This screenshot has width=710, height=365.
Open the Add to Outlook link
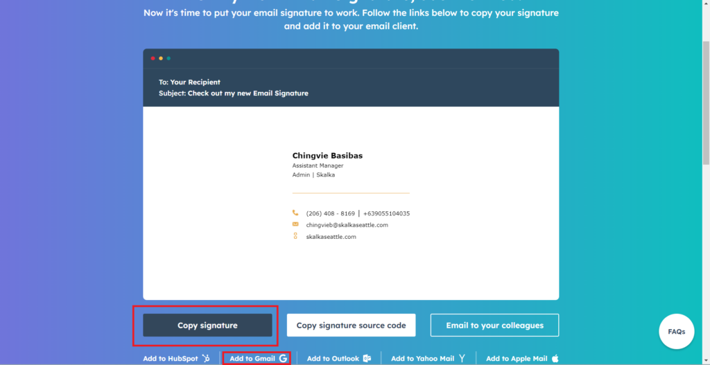[x=333, y=359]
